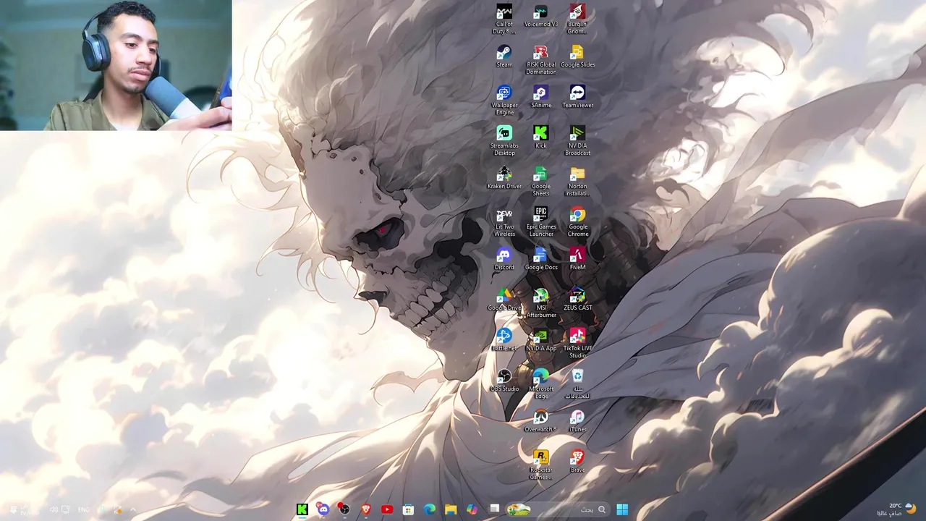Expand the hidden system tray icons

132,509
